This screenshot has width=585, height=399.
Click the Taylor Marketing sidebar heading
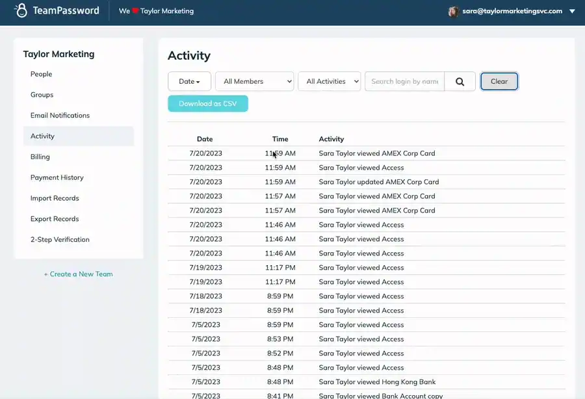point(59,54)
